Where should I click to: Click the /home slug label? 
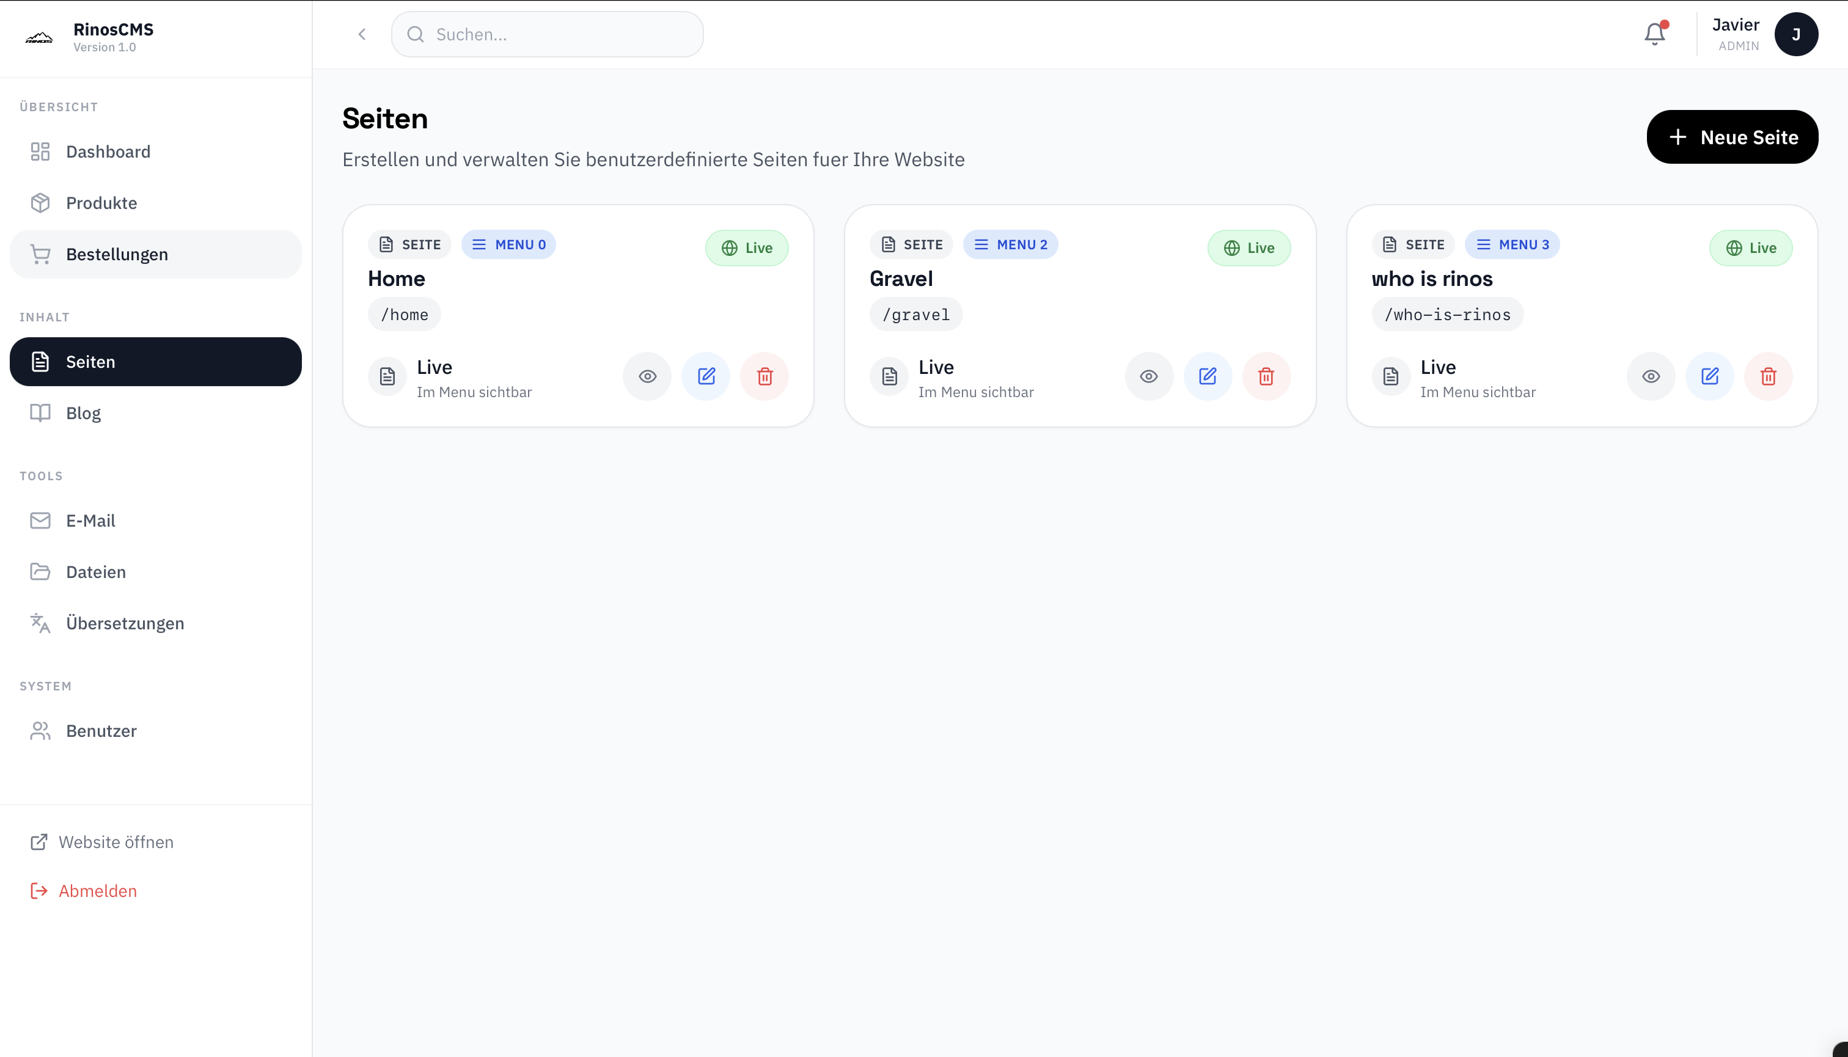click(x=405, y=314)
